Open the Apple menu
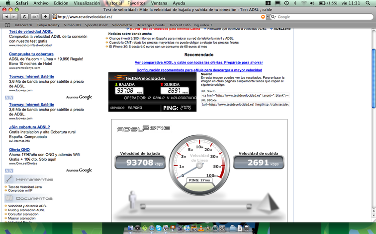This screenshot has height=234, width=376. pos(8,3)
